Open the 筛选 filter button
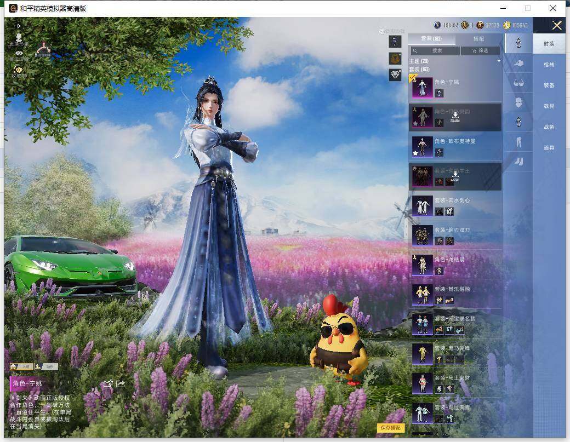570x442 pixels. click(x=480, y=50)
